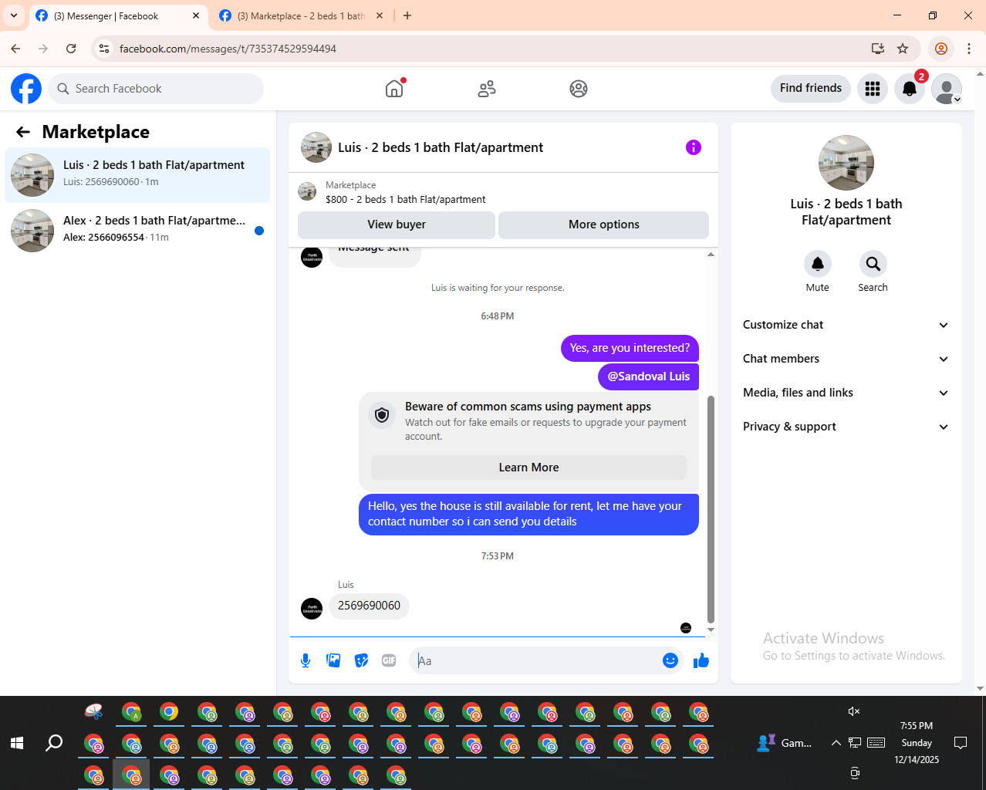Click the muted volume tray icon
The height and width of the screenshot is (790, 986).
854,711
